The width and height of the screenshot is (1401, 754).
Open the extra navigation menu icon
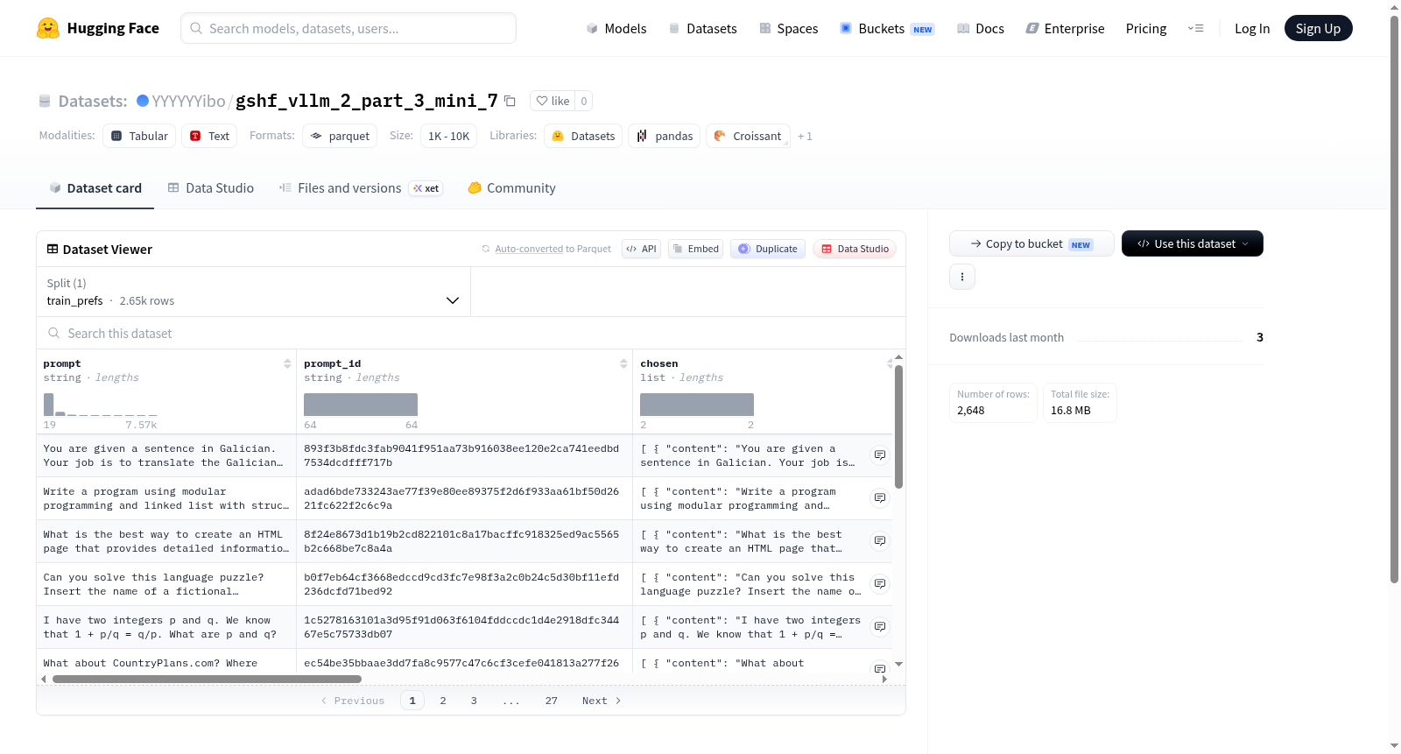click(1195, 29)
